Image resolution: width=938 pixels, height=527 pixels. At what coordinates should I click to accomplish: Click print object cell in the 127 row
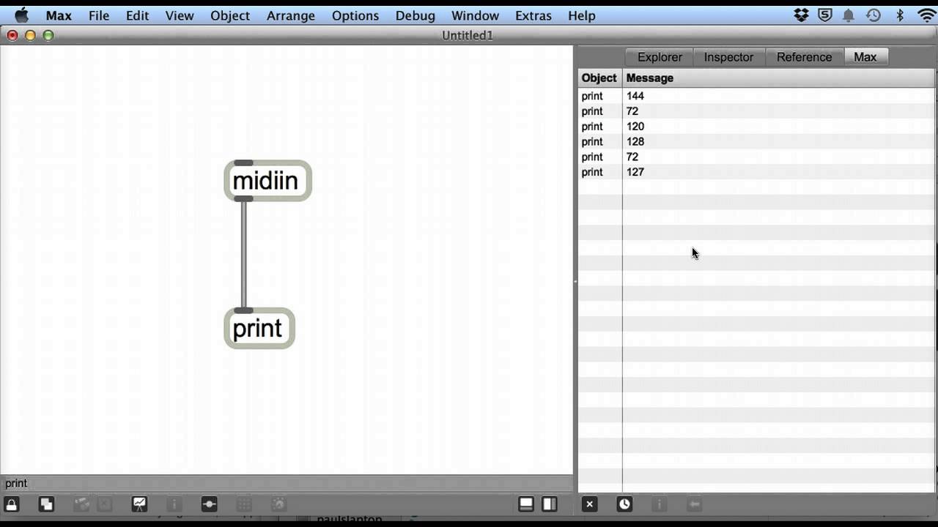592,172
